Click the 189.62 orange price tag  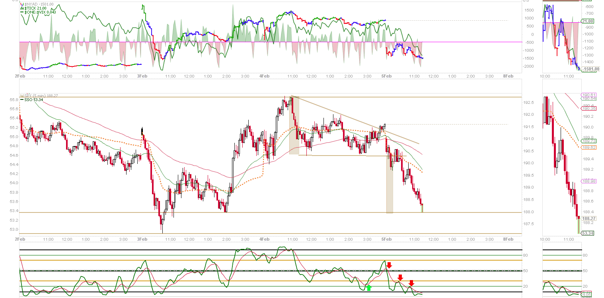tap(588, 147)
